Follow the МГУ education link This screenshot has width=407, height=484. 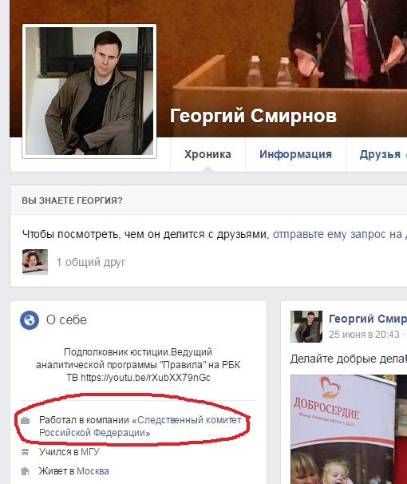tap(90, 452)
